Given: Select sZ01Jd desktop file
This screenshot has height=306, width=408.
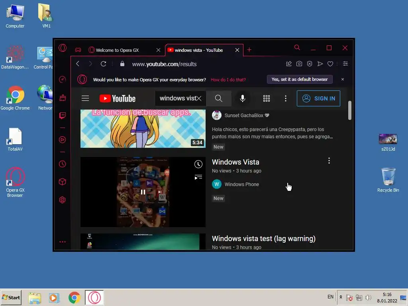Looking at the screenshot, I should click(388, 142).
